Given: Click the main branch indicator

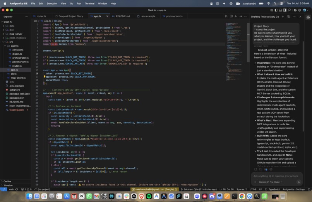Looking at the screenshot, I should click(12, 189).
